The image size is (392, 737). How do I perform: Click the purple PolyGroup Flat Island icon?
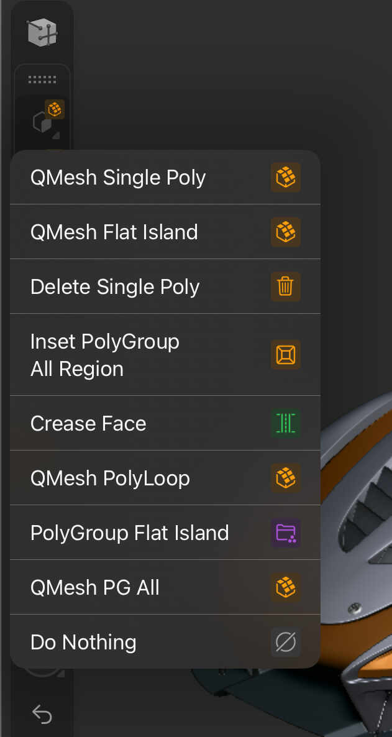click(285, 533)
